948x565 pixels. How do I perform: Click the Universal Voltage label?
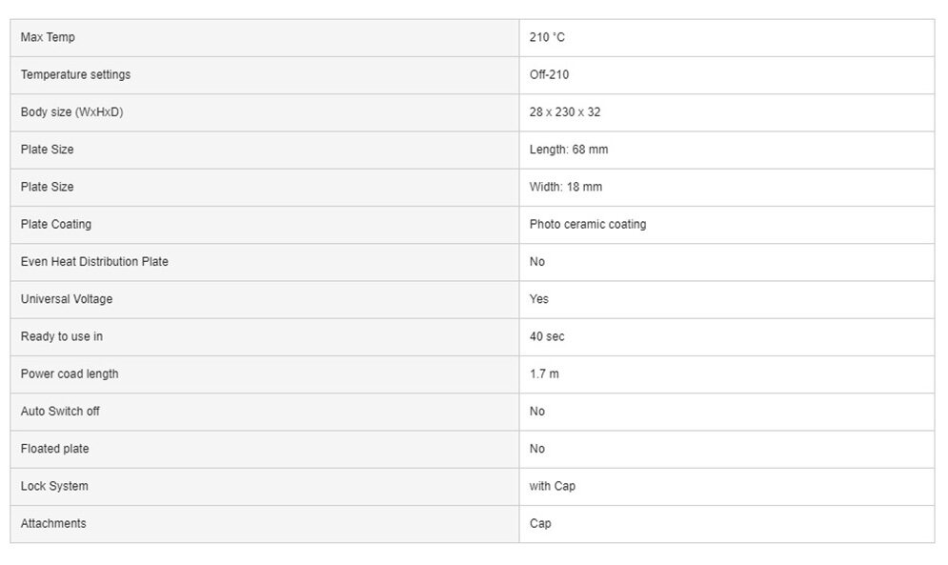(67, 298)
